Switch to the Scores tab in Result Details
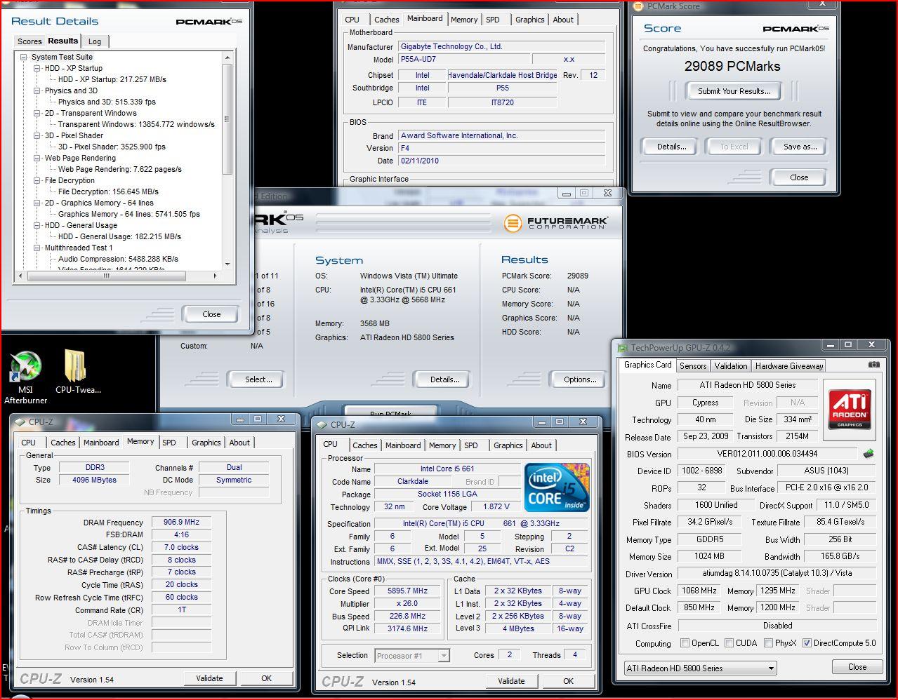This screenshot has width=898, height=700. 29,41
